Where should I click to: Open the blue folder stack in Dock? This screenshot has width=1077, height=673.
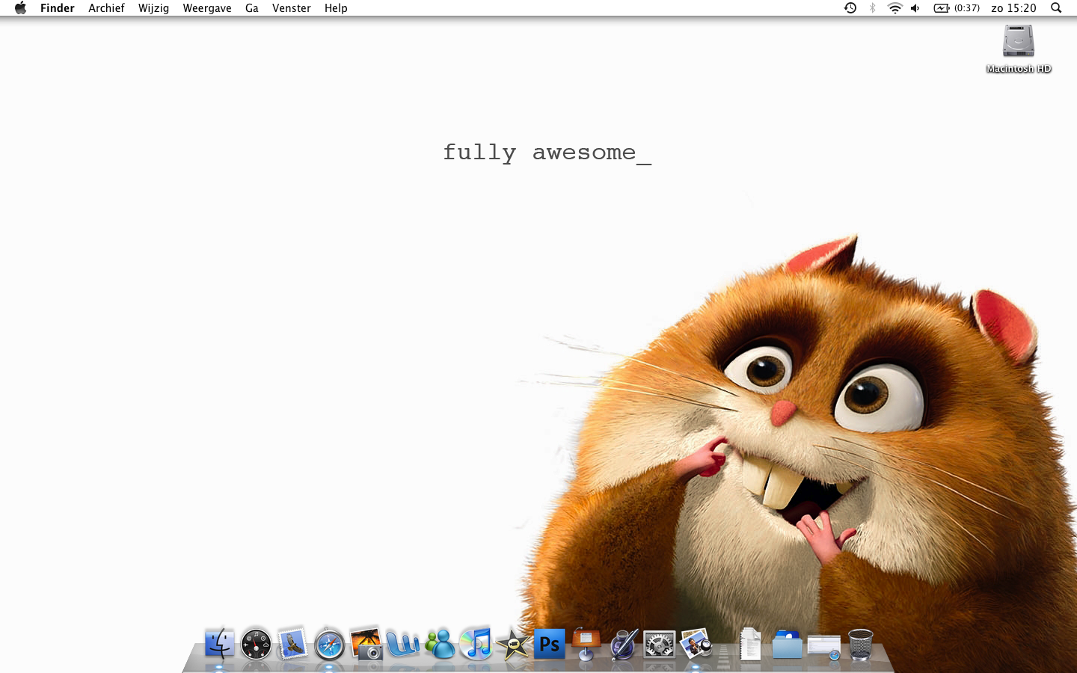(787, 644)
